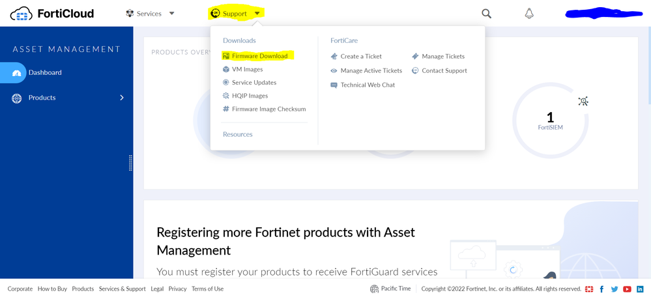Screen dimensions: 651x297
Task: Open Firmware Image Checksum option
Action: pyautogui.click(x=268, y=109)
